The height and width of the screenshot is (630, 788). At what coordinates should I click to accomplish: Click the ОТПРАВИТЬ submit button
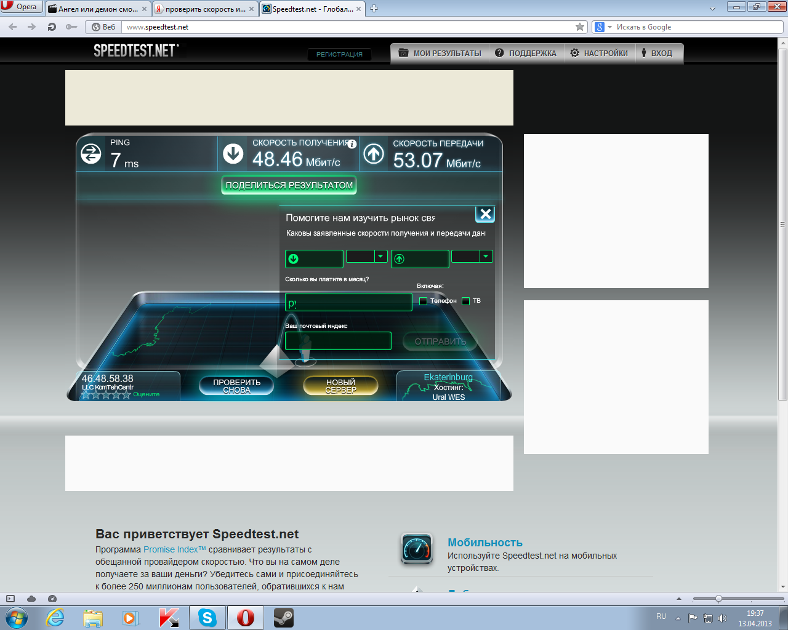tap(440, 341)
